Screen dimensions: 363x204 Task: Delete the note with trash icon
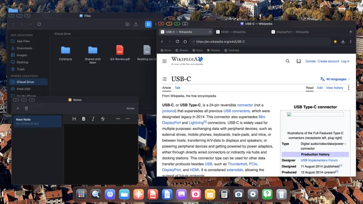26,108
